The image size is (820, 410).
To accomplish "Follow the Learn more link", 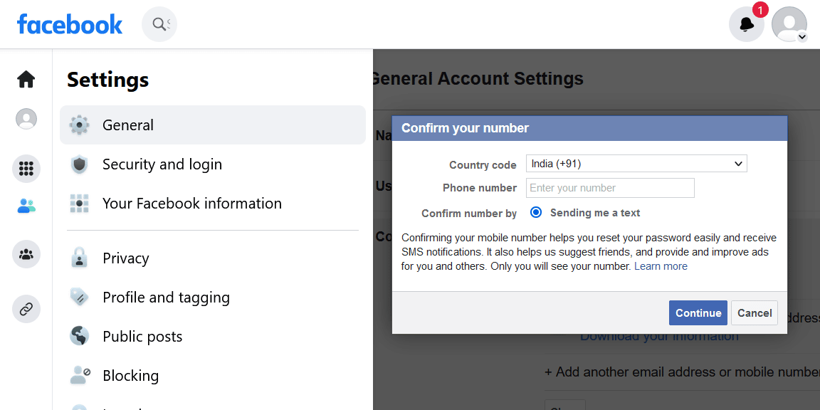I will coord(661,266).
